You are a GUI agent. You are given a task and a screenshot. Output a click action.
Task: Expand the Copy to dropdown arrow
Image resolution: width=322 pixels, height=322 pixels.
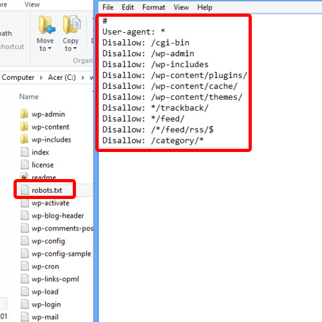click(75, 48)
